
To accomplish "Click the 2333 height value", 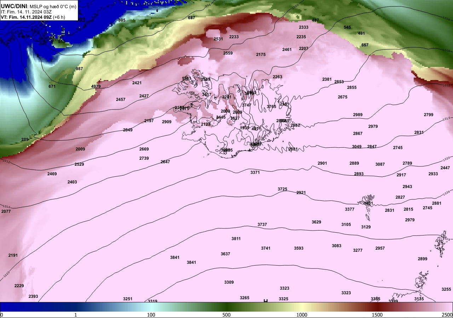I will point(304,27).
